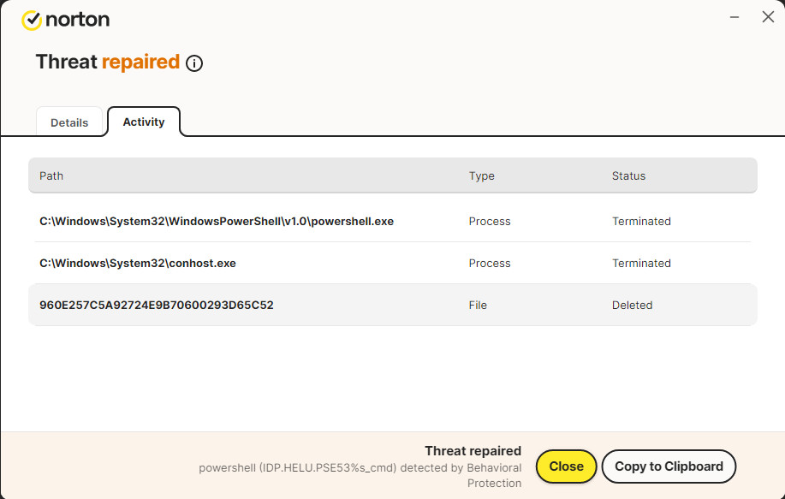Click the Path column header
Viewport: 785px width, 499px height.
pos(51,175)
